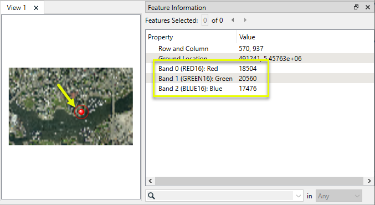Select the View 1 tab
This screenshot has width=375, height=205.
click(16, 8)
